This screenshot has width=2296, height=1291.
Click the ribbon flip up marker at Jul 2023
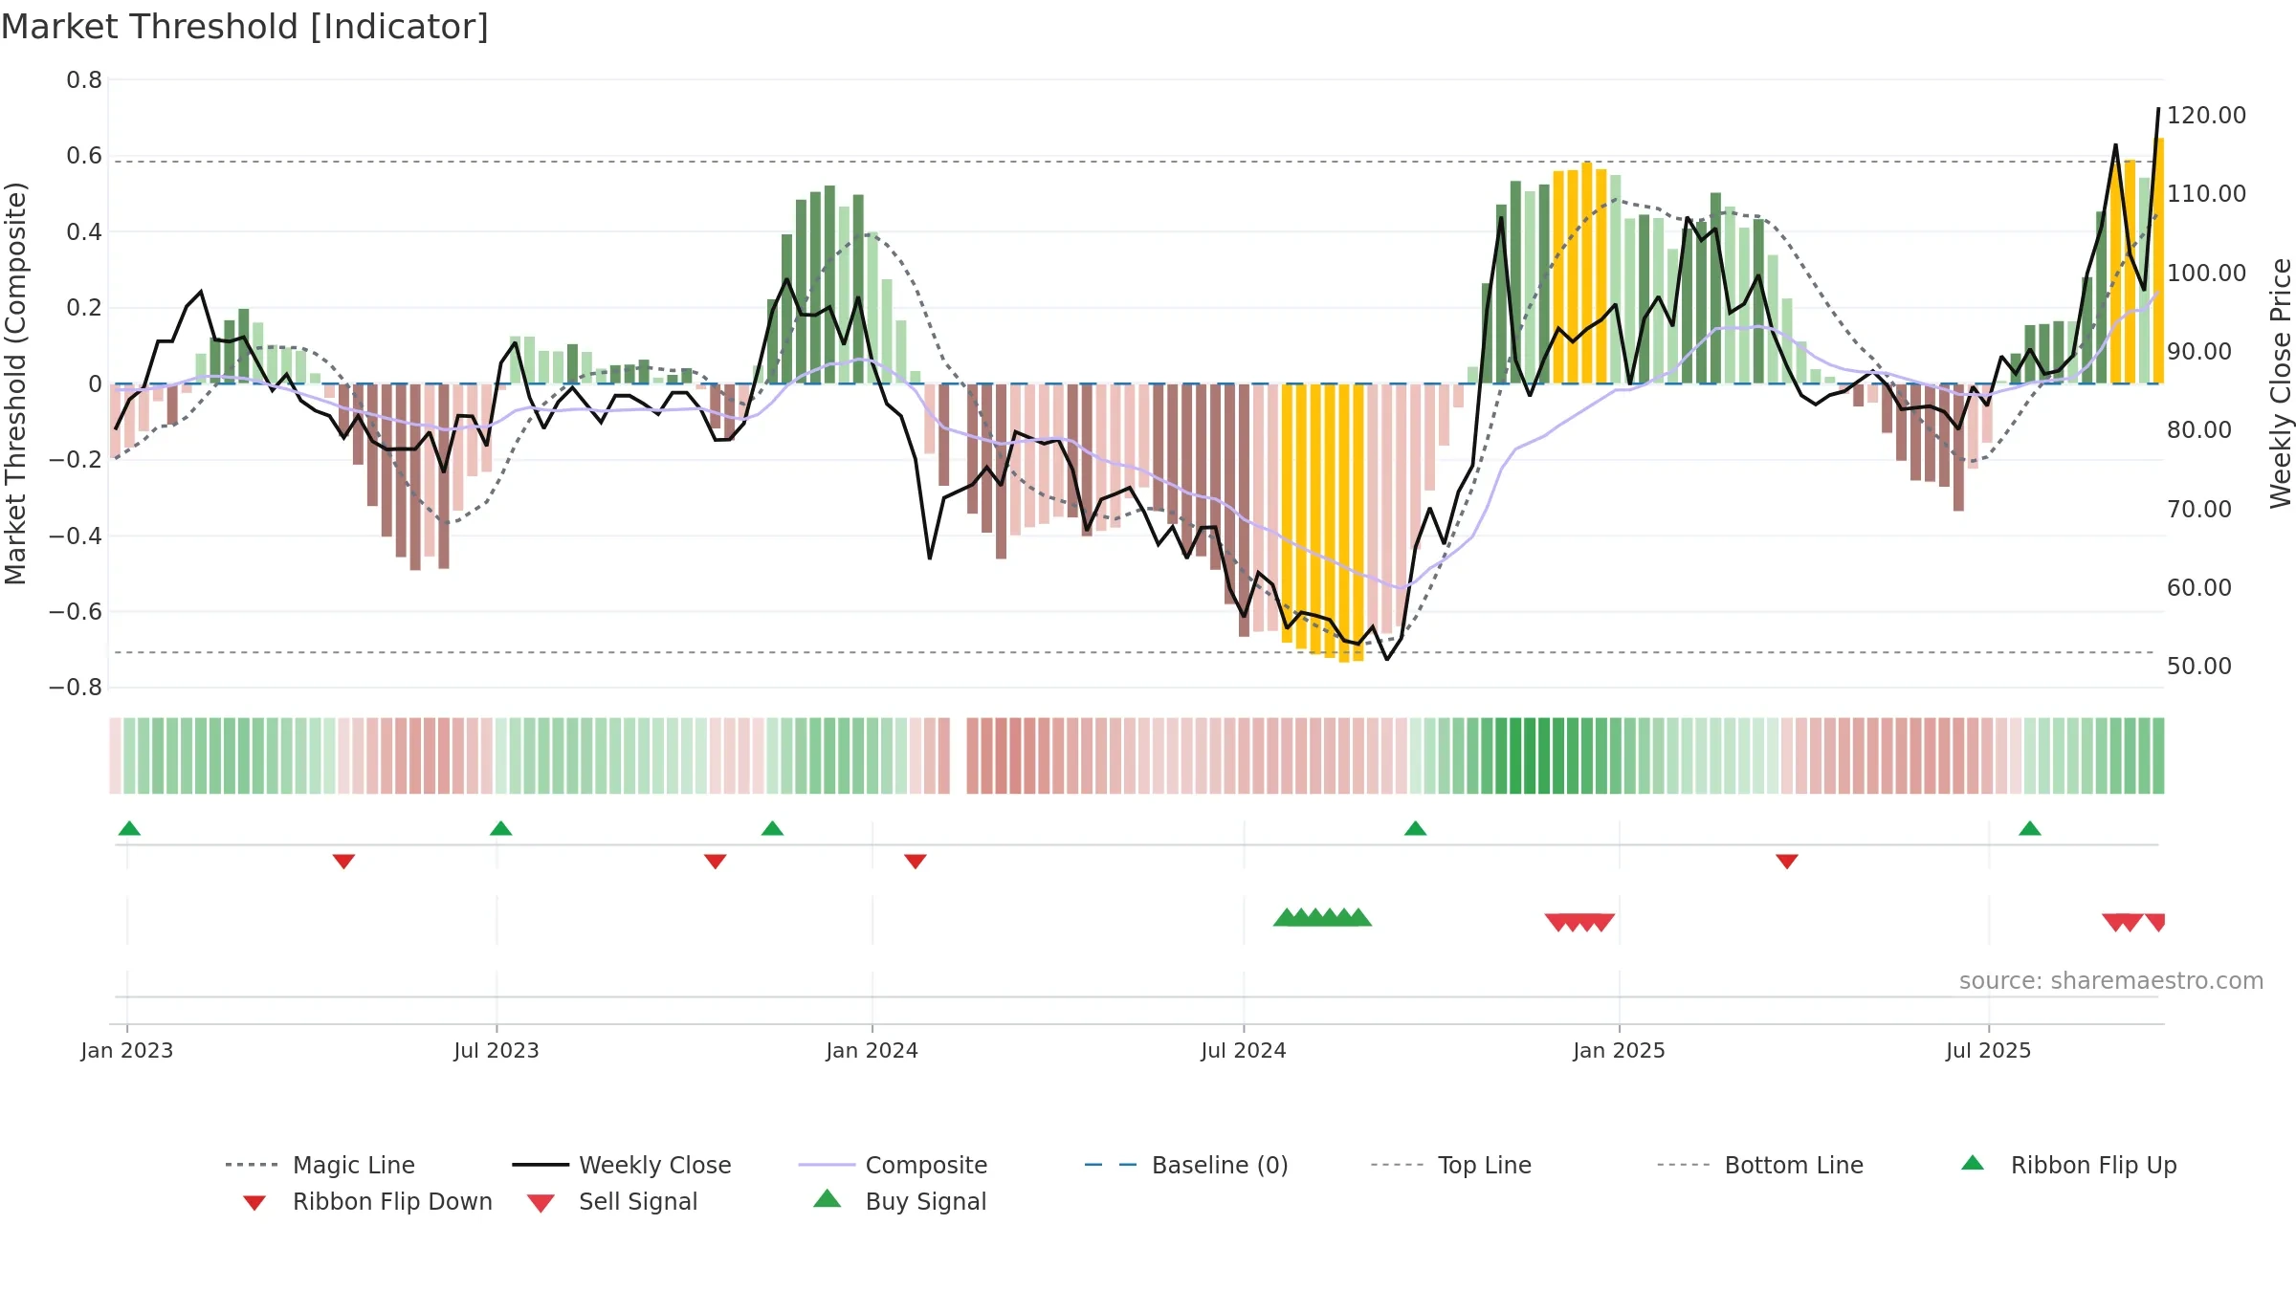(x=500, y=828)
